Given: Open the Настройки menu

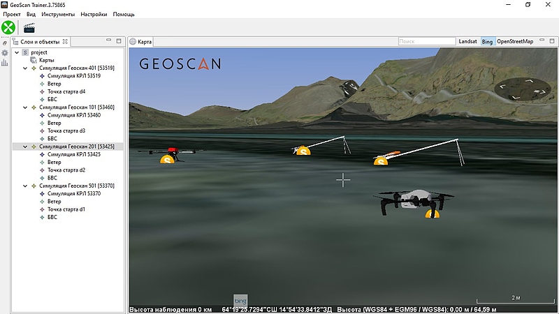Looking at the screenshot, I should click(94, 14).
